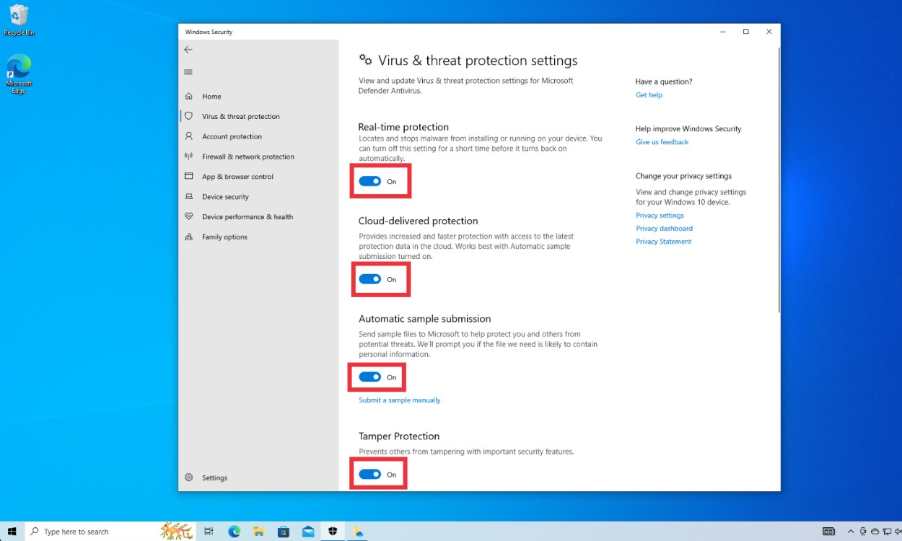This screenshot has height=541, width=902.
Task: Open Firewall & network protection
Action: tap(248, 157)
